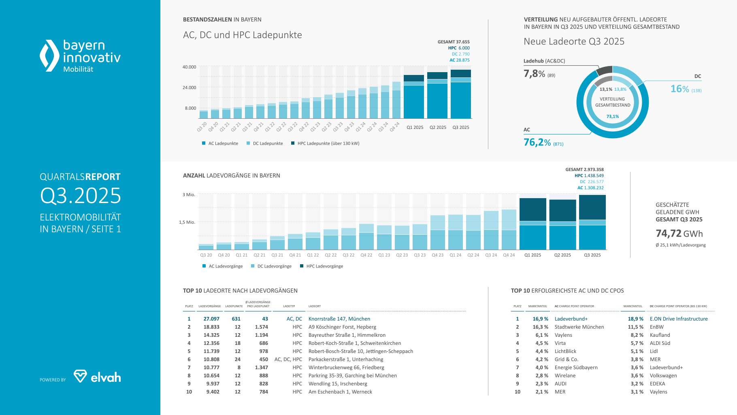Click the DC Ladepunkte legend square

click(248, 143)
